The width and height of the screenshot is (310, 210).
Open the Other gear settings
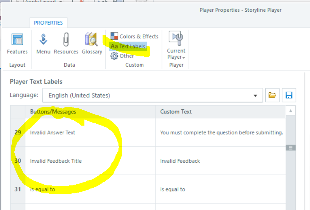point(122,56)
